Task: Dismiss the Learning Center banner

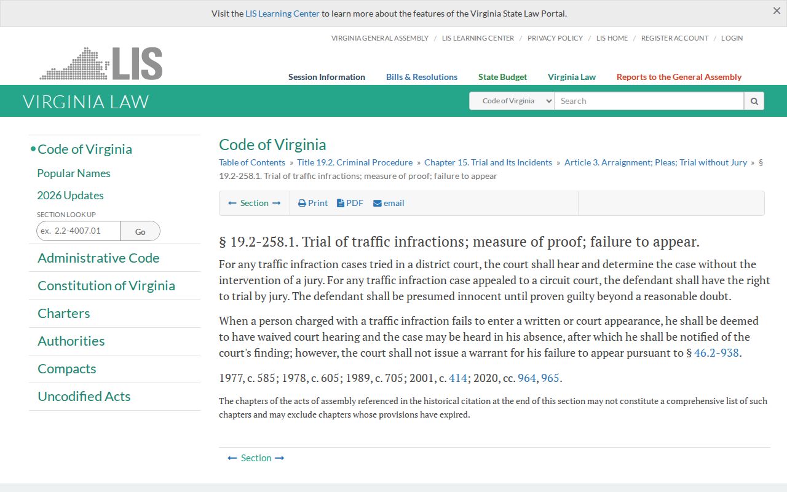Action: 777,11
